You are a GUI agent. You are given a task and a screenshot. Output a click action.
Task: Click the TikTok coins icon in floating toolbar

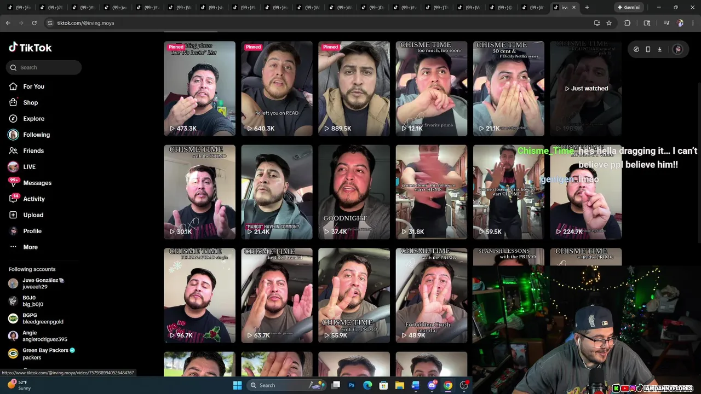click(636, 49)
